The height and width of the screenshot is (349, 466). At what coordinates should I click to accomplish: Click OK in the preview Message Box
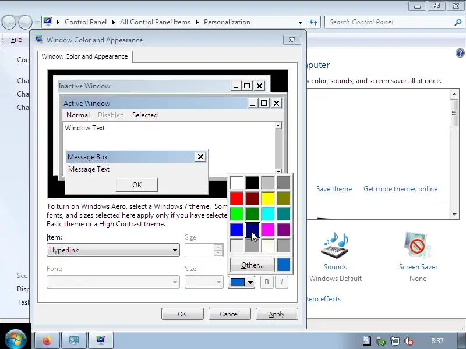tap(137, 184)
